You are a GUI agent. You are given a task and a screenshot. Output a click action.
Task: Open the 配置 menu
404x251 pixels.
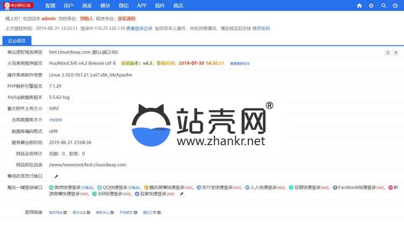tap(50, 5)
